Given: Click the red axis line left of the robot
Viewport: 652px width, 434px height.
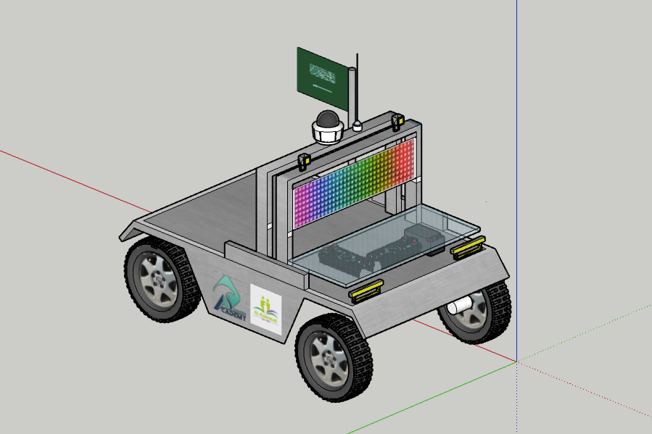Looking at the screenshot, I should [58, 172].
